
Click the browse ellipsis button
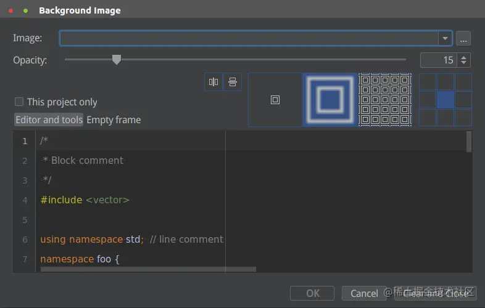(x=463, y=38)
